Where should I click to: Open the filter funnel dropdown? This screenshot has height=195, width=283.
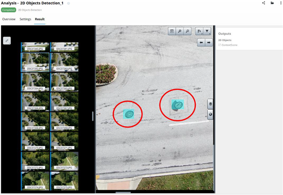coord(207,31)
